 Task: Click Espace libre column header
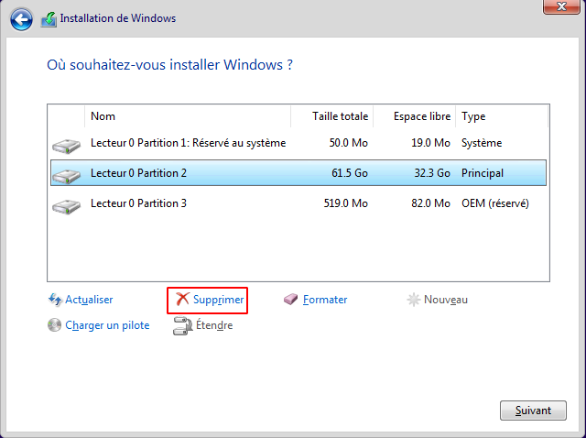tap(414, 116)
